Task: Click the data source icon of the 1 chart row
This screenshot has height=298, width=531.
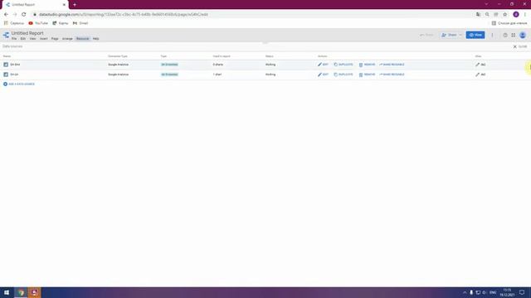Action: pos(6,74)
